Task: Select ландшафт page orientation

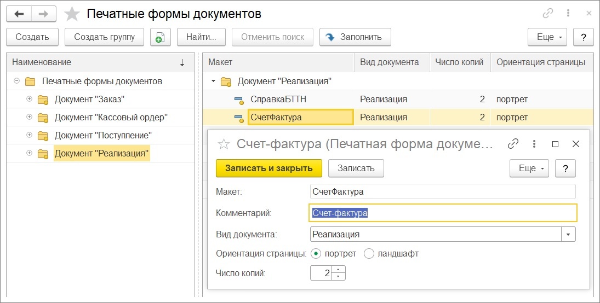Action: (369, 254)
